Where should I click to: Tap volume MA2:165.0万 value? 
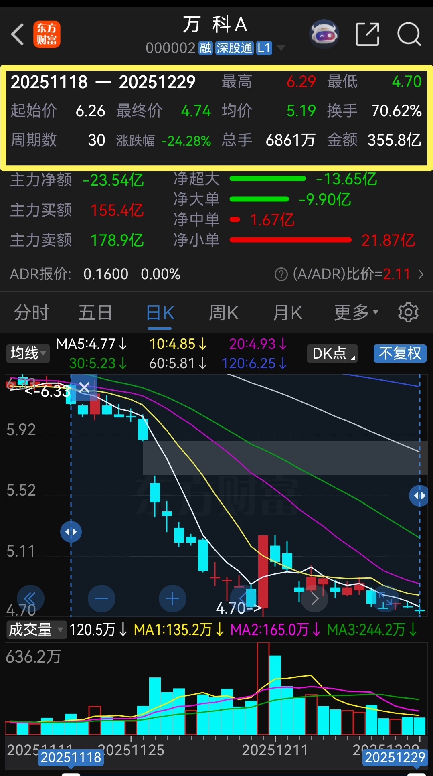click(x=276, y=630)
